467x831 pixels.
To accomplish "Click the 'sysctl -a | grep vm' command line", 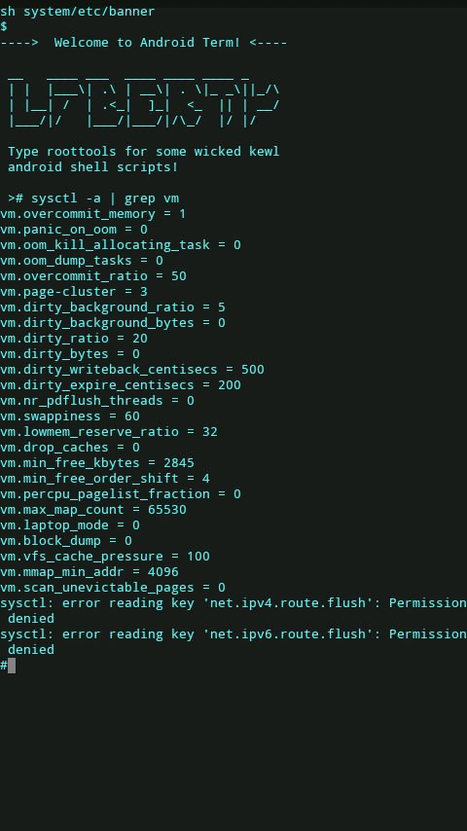I will [93, 199].
